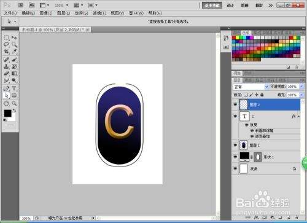Open the 文件(F) menu

pyautogui.click(x=10, y=13)
